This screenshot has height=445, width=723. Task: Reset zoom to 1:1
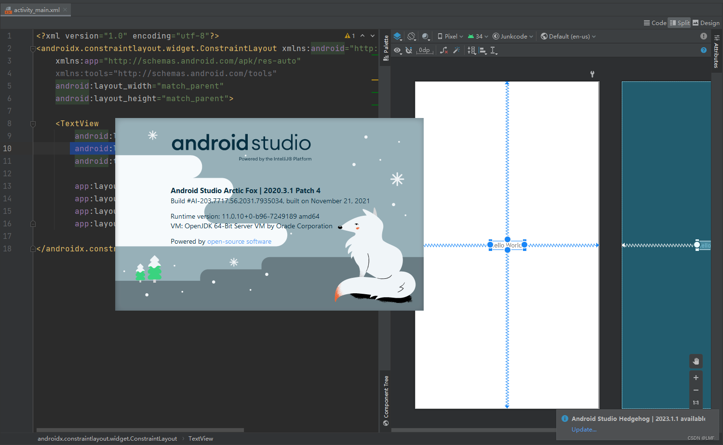click(x=696, y=403)
